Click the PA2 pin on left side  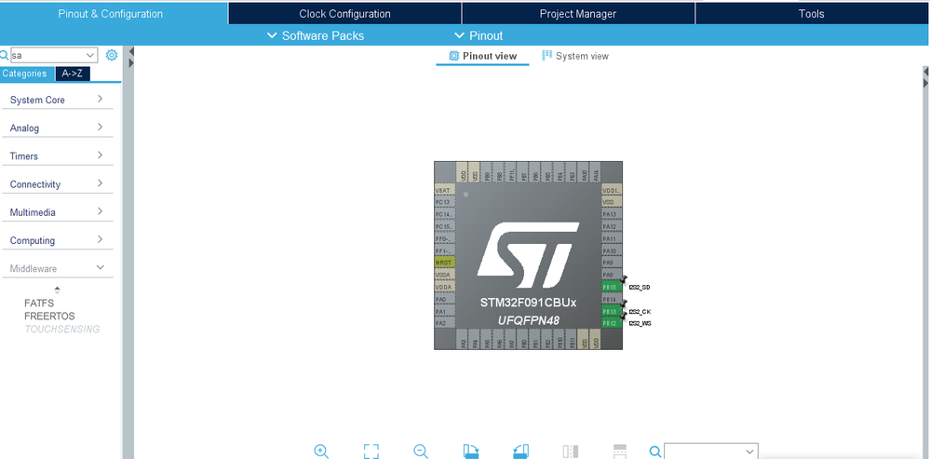pyautogui.click(x=445, y=323)
